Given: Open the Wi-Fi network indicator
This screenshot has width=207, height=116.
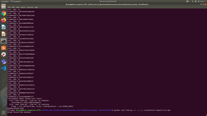Looking at the screenshot, I should tap(193, 2).
